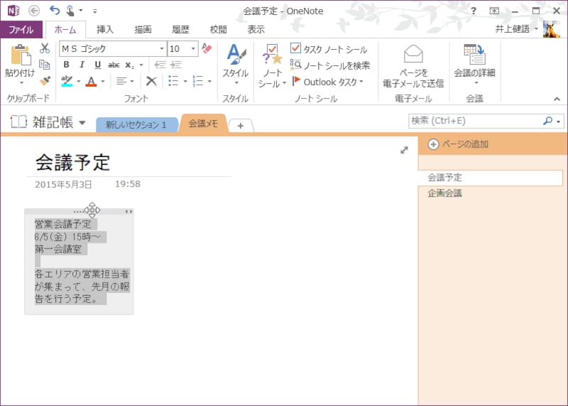Image resolution: width=568 pixels, height=406 pixels.
Task: Apply cyan text highlight color
Action: pos(67,81)
